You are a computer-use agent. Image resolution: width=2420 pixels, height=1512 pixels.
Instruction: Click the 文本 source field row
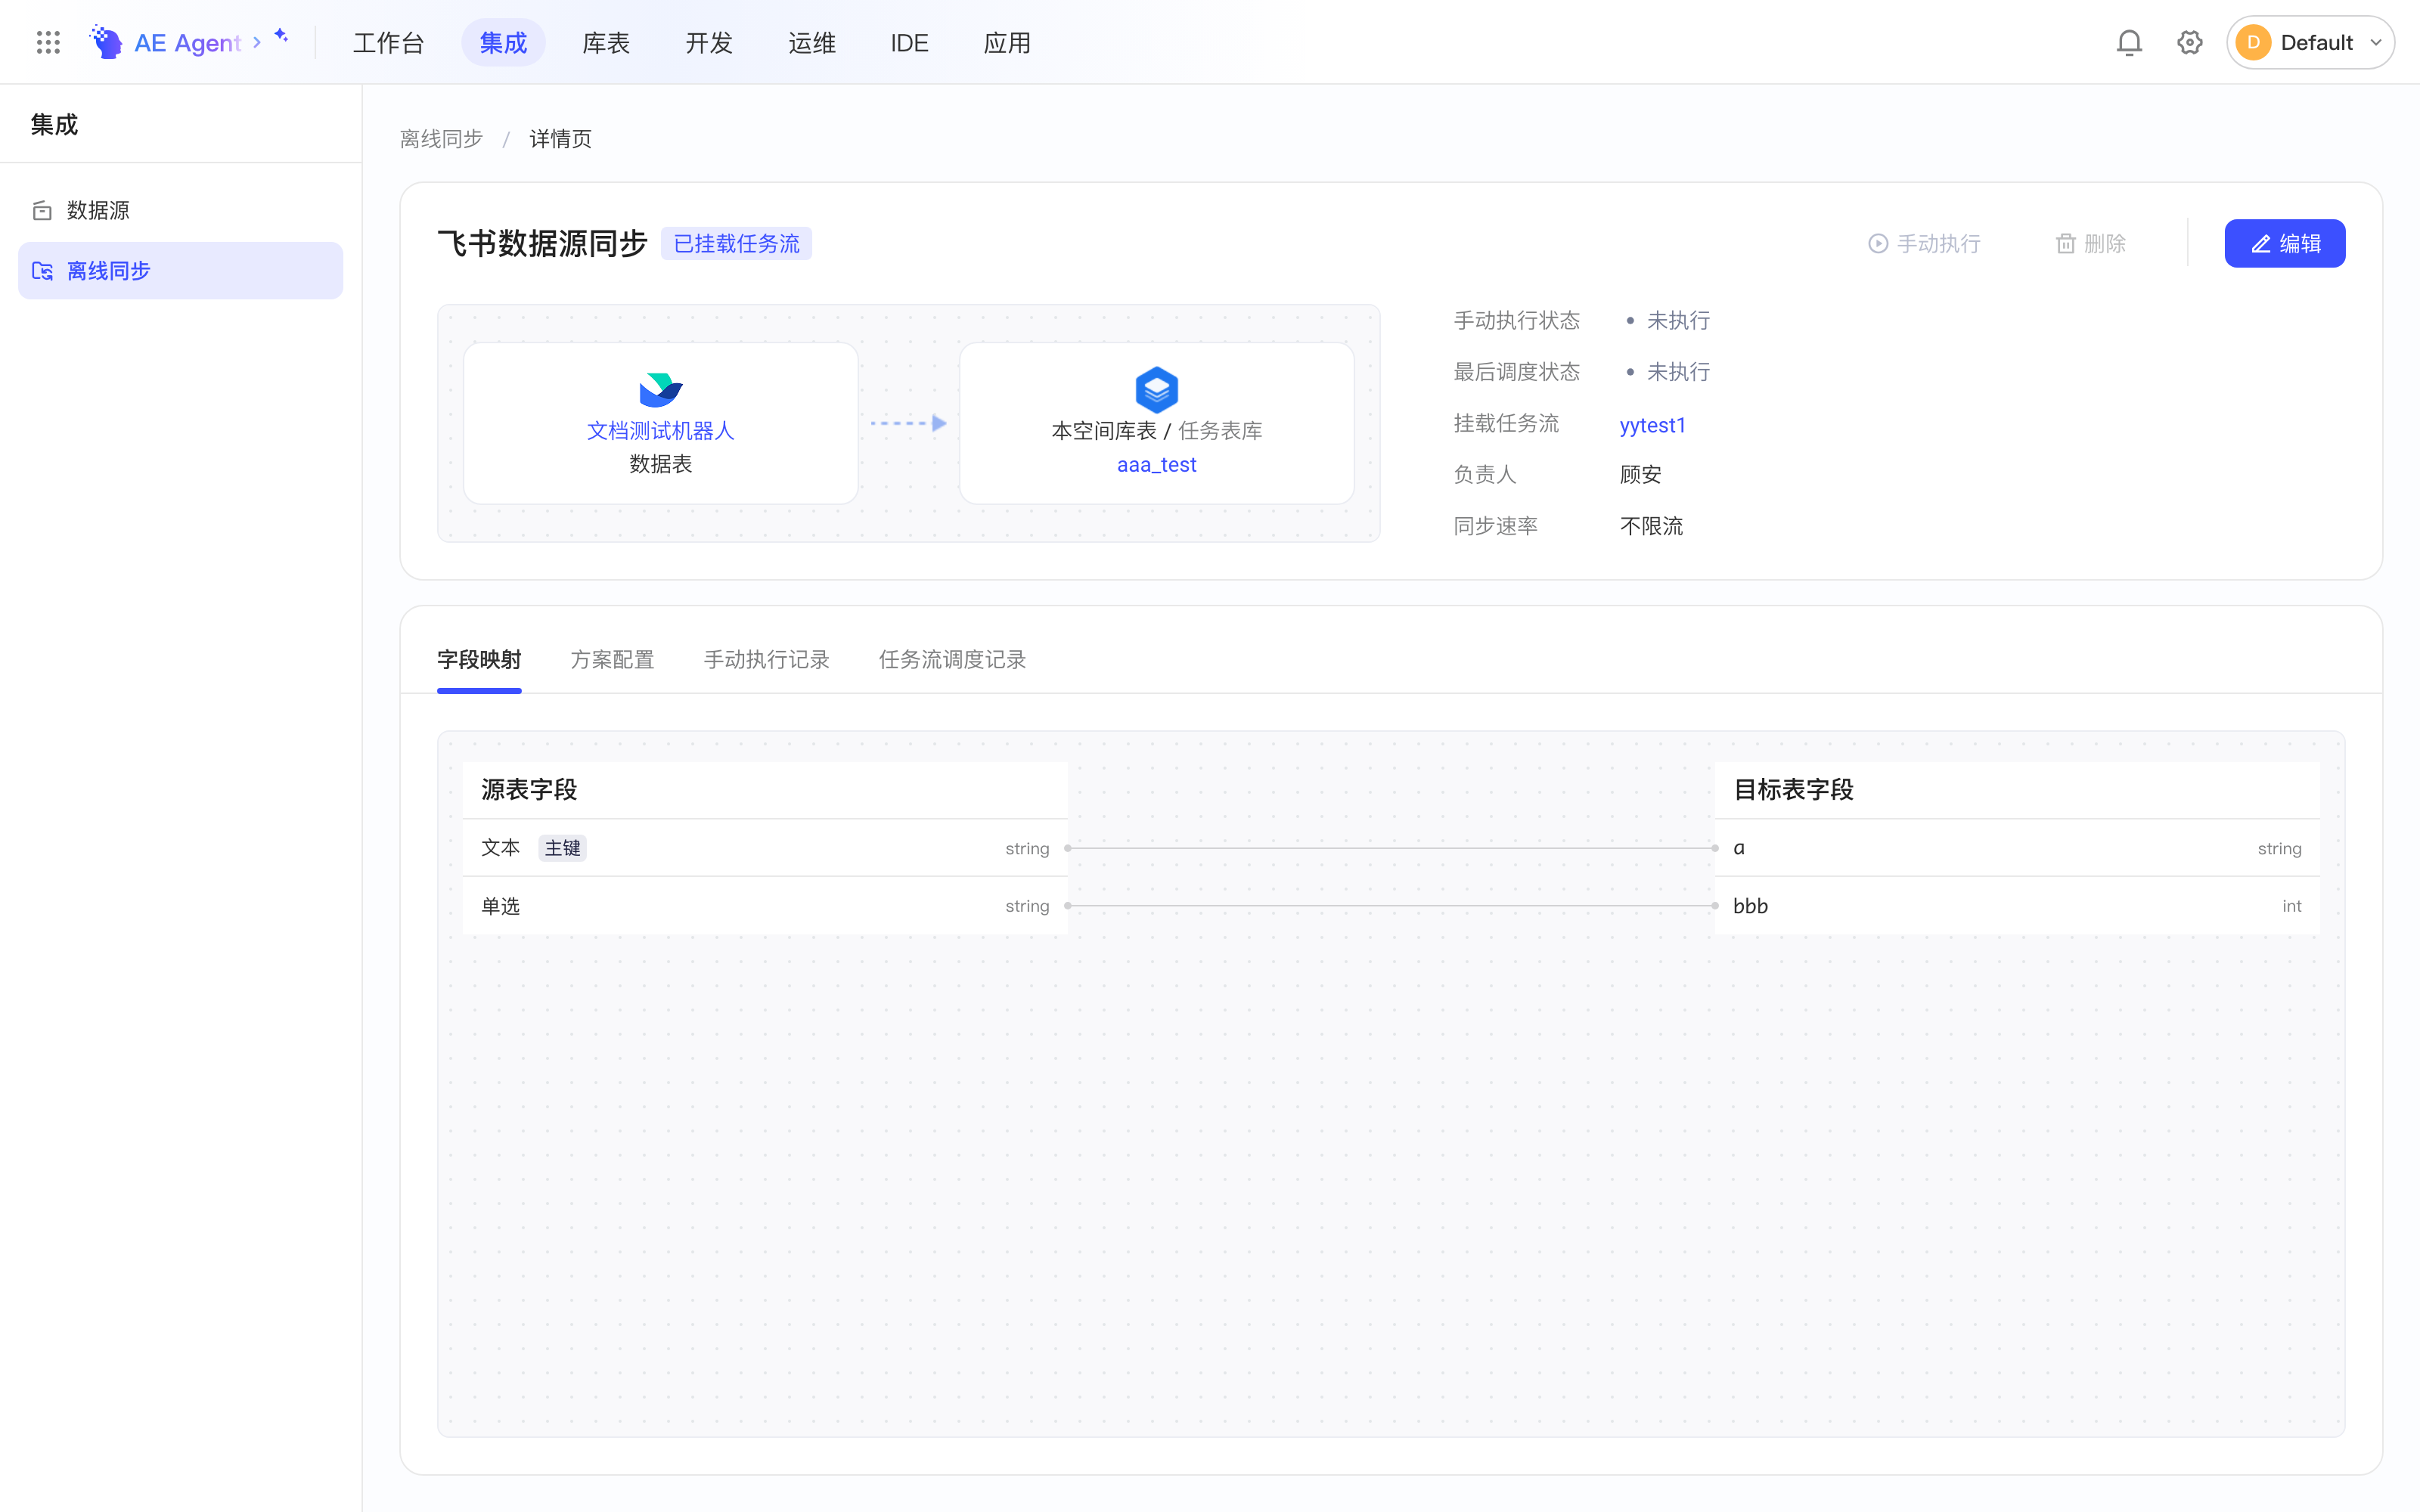coord(765,848)
